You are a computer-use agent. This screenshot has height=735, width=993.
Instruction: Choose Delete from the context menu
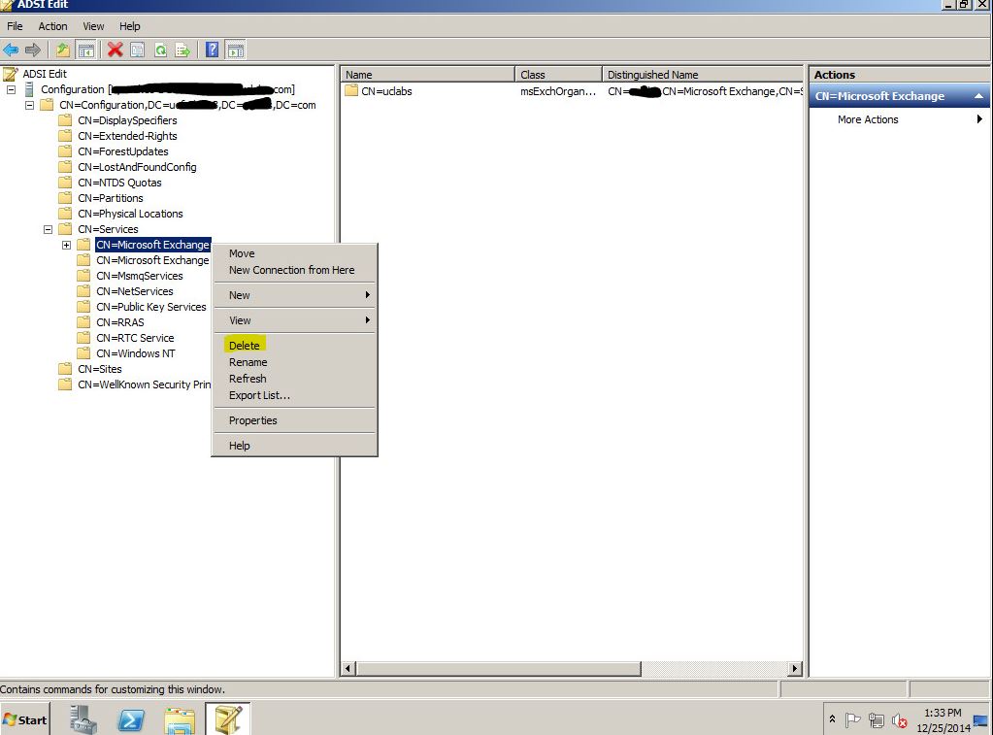pyautogui.click(x=294, y=346)
